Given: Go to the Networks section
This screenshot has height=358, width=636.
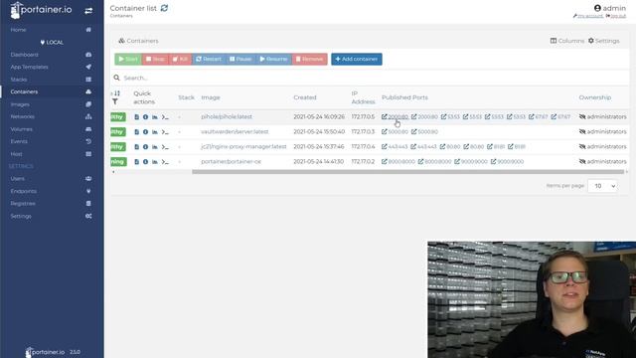Looking at the screenshot, I should point(22,116).
